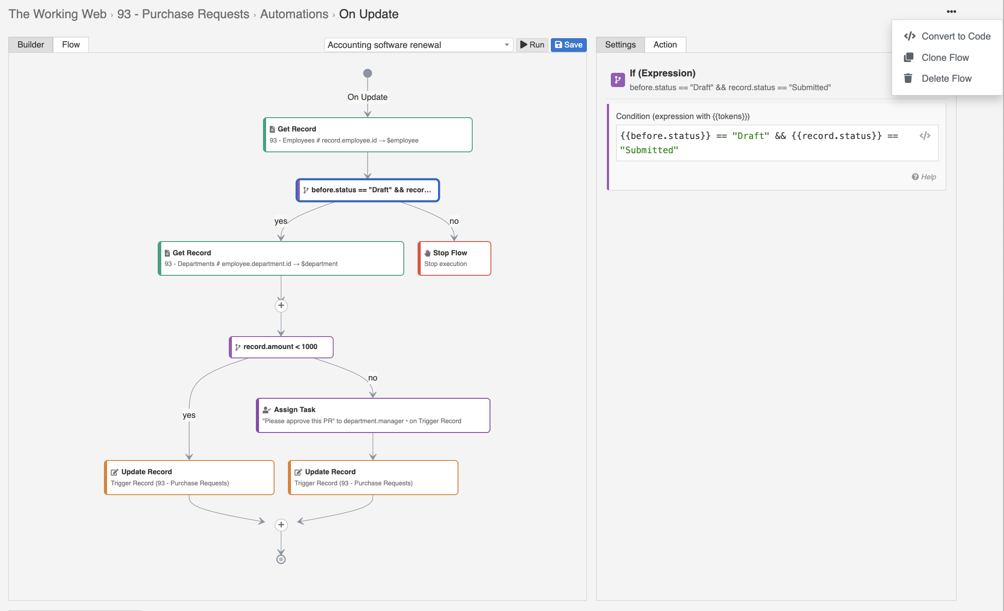Choose Convert to Code menu item

tap(947, 36)
